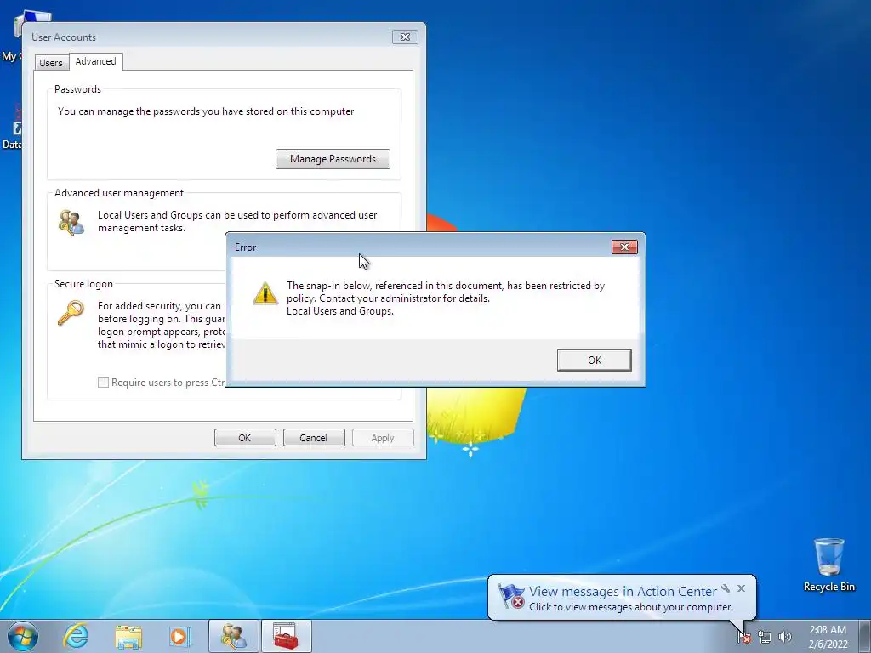Viewport: 871px width, 653px height.
Task: Close the Action Center notification balloon
Action: [741, 588]
